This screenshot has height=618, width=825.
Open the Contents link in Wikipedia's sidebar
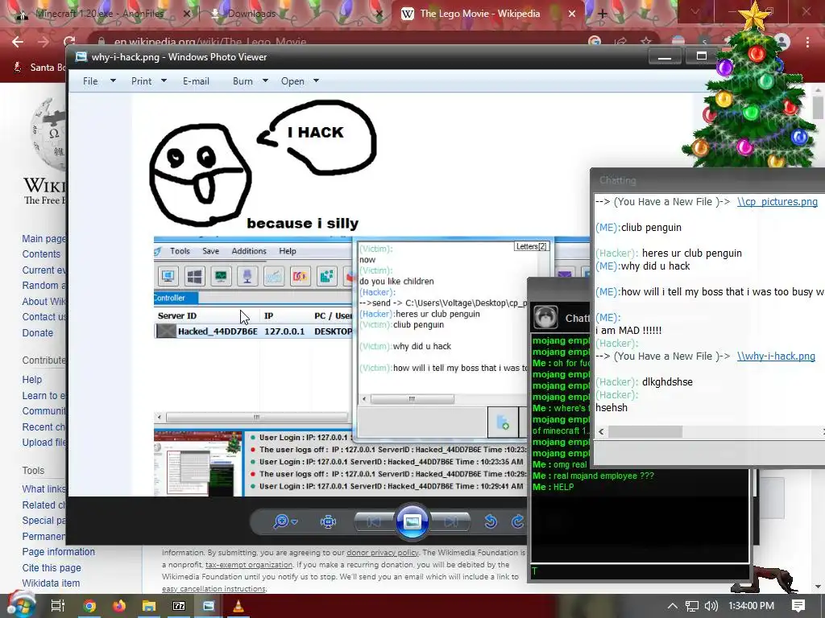click(41, 253)
